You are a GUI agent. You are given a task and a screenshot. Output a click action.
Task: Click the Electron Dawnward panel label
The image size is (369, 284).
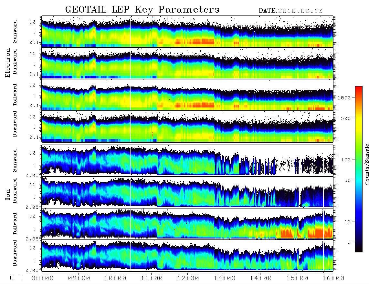click(x=15, y=124)
